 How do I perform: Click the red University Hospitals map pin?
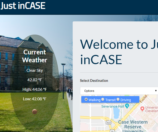click(142, 109)
